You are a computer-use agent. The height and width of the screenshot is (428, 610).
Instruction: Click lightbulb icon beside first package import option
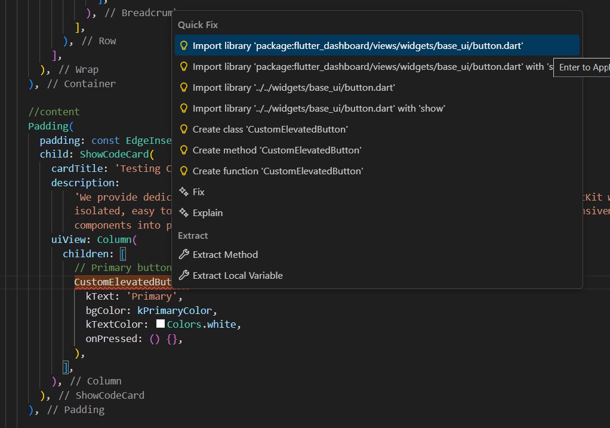coord(184,46)
